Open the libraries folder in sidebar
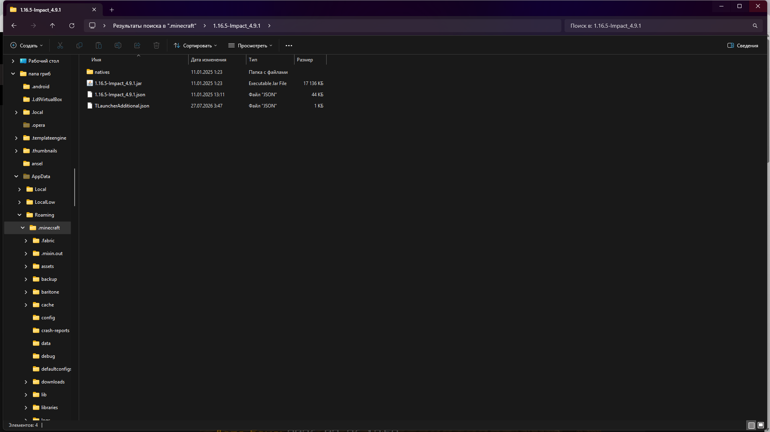This screenshot has width=770, height=432. (x=45, y=408)
